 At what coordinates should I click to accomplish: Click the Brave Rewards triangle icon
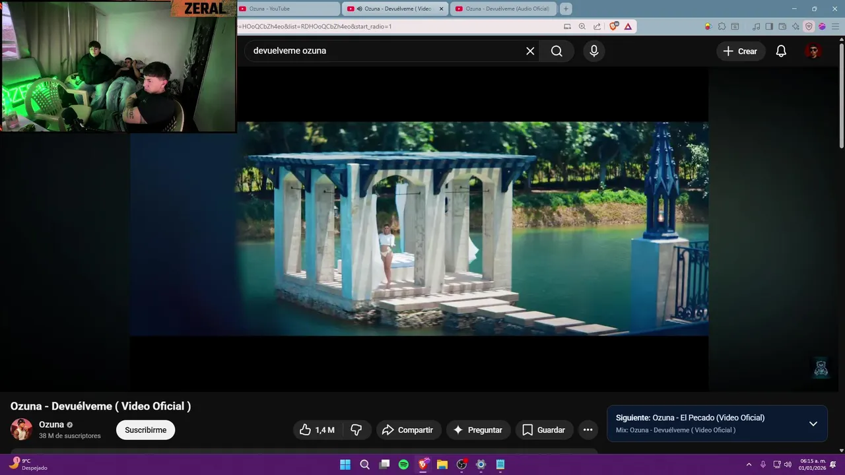628,26
